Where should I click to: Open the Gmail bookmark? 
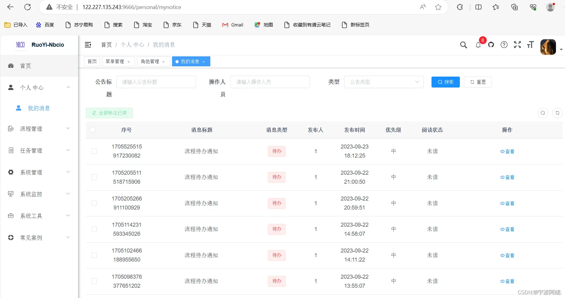[x=233, y=25]
